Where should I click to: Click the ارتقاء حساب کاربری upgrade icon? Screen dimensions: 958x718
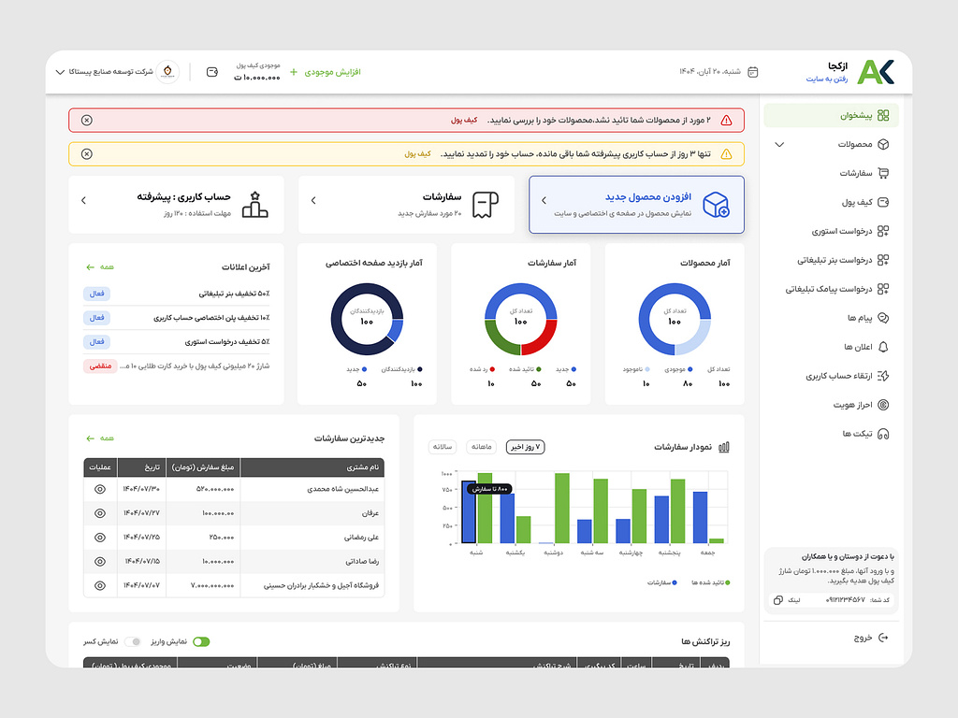(x=884, y=375)
